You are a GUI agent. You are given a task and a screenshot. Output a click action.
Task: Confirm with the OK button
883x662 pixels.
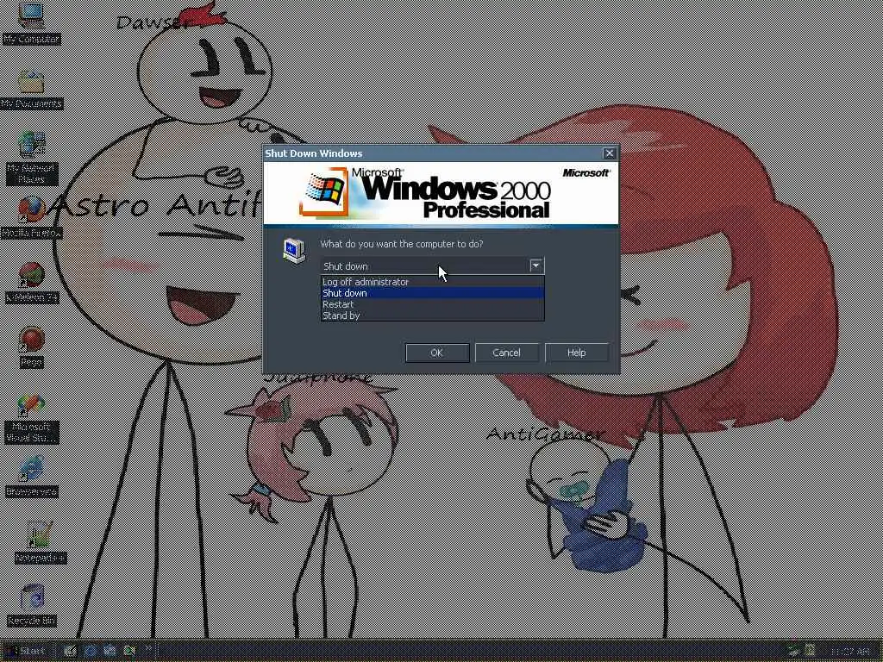[x=437, y=353]
